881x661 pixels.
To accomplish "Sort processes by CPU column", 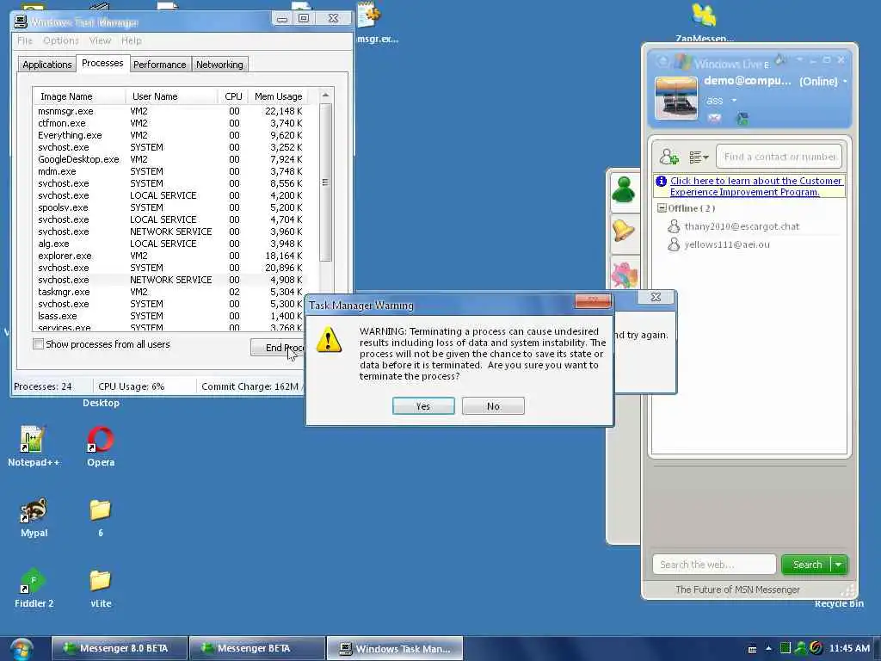I will [232, 96].
